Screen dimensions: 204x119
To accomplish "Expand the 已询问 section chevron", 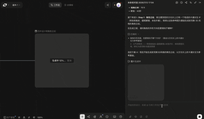I will click(x=138, y=34).
